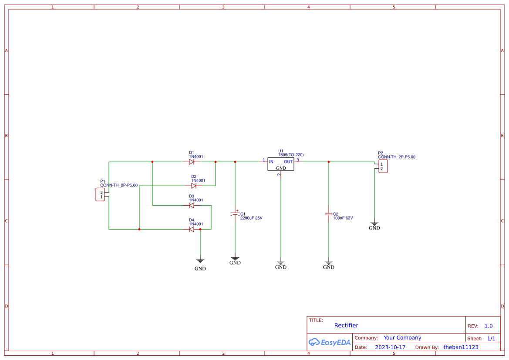The width and height of the screenshot is (509, 360).
Task: Click the 1N4001 value under D3
Action: (x=196, y=200)
